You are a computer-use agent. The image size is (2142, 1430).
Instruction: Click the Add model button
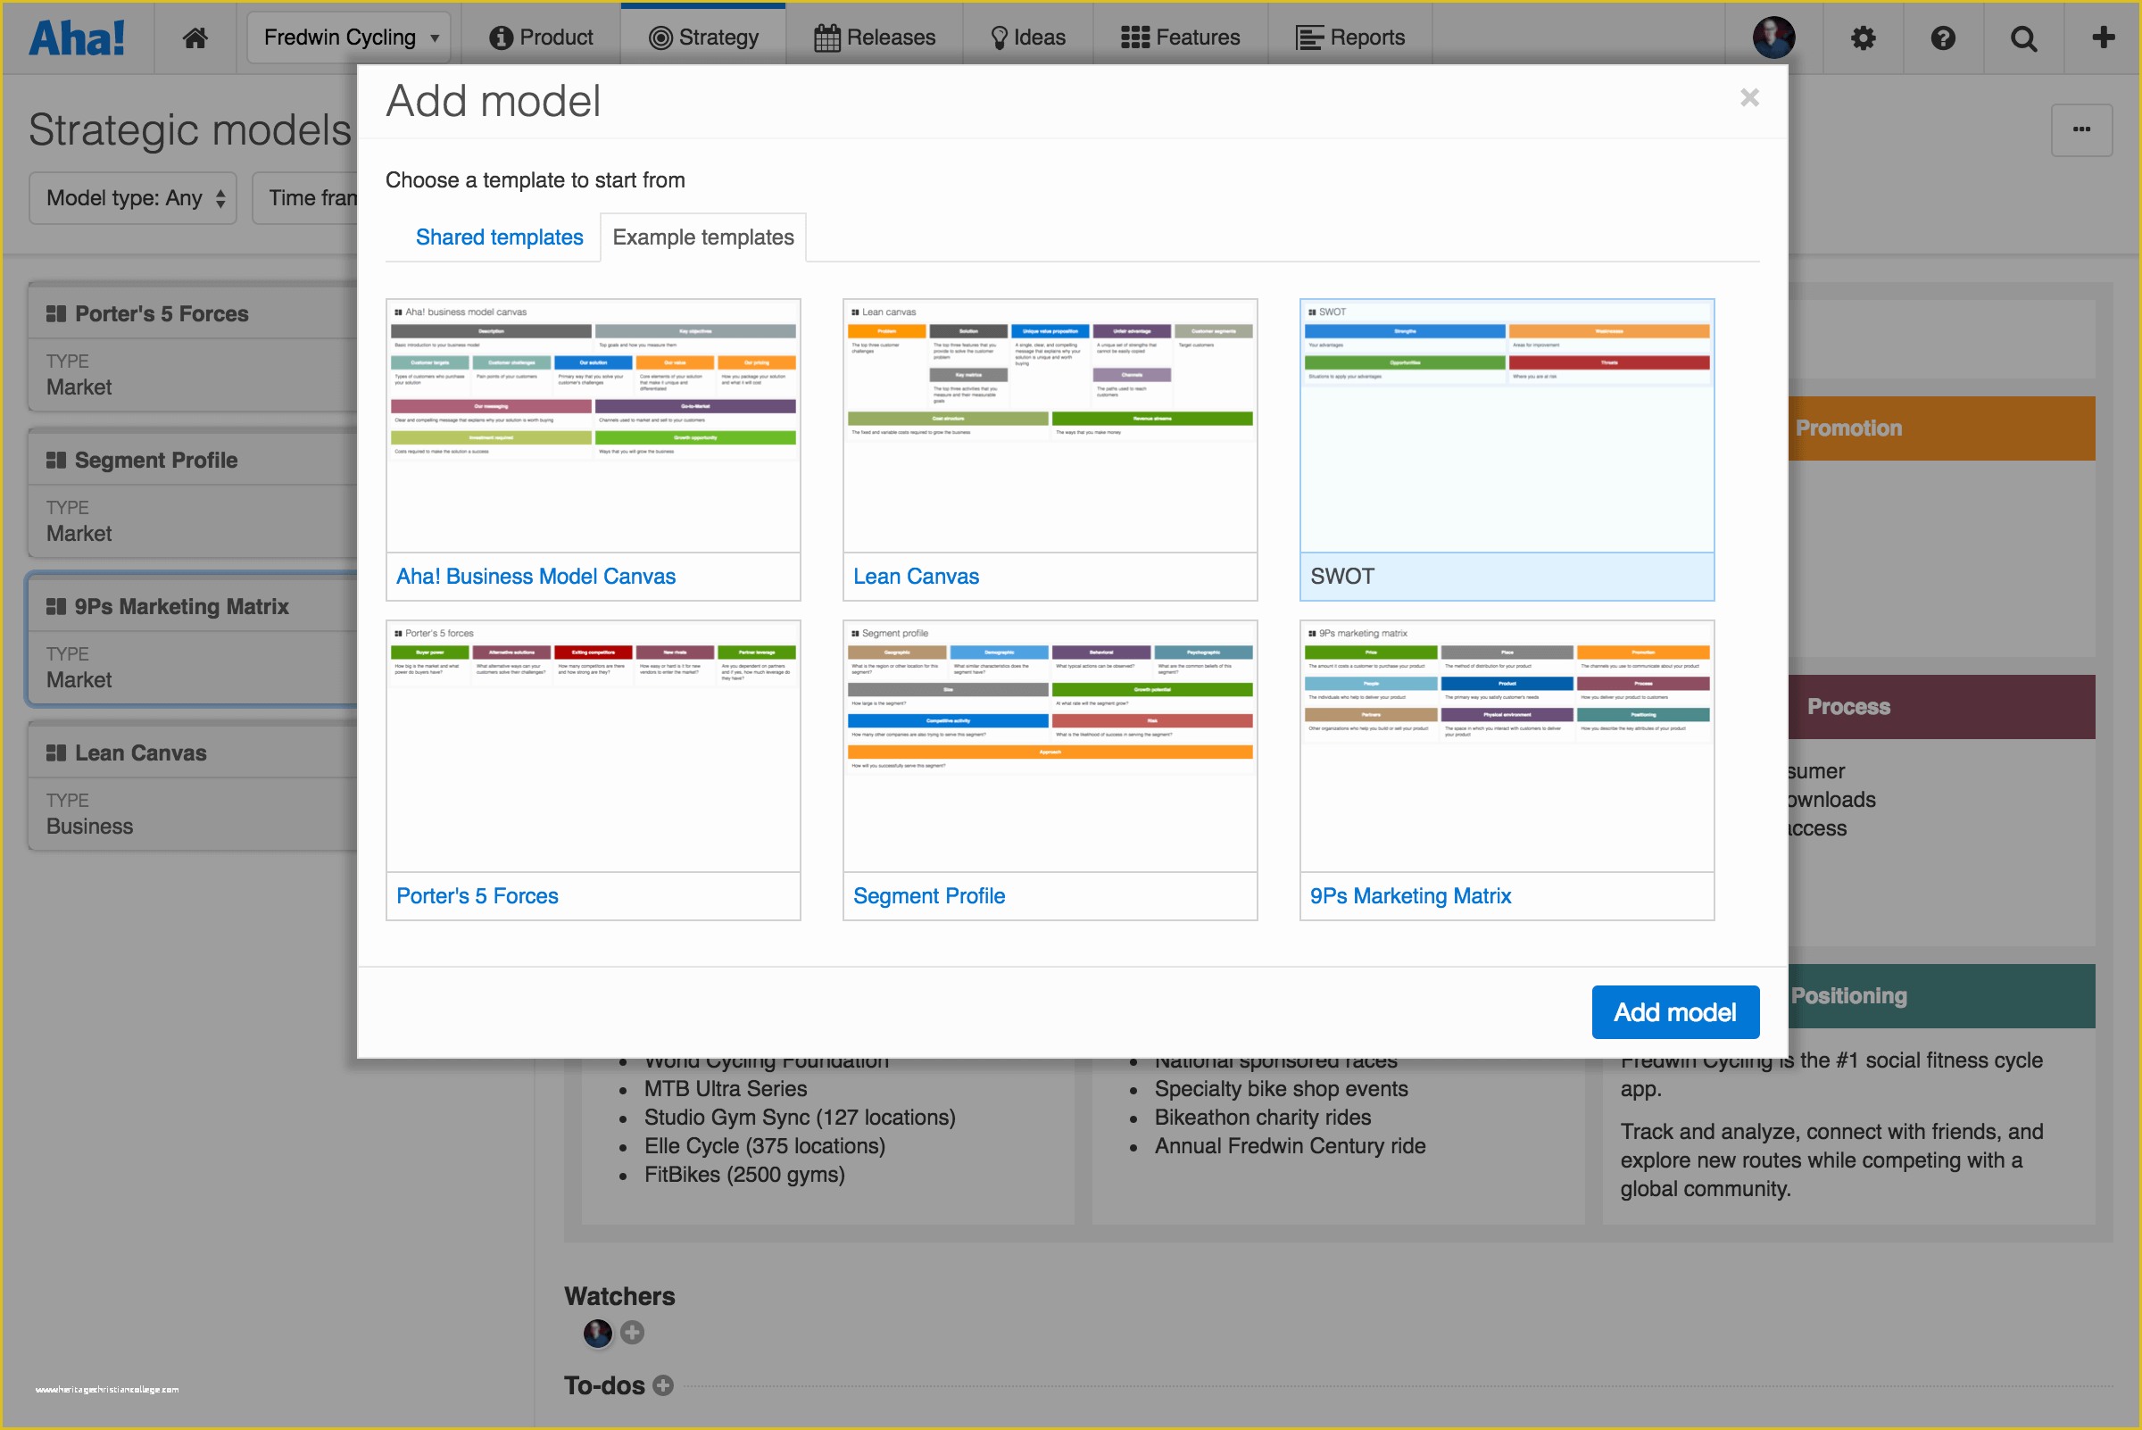click(1673, 1010)
